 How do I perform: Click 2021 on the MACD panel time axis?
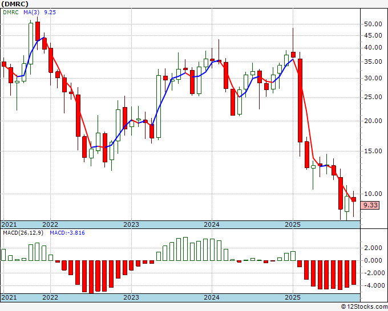click(9, 297)
